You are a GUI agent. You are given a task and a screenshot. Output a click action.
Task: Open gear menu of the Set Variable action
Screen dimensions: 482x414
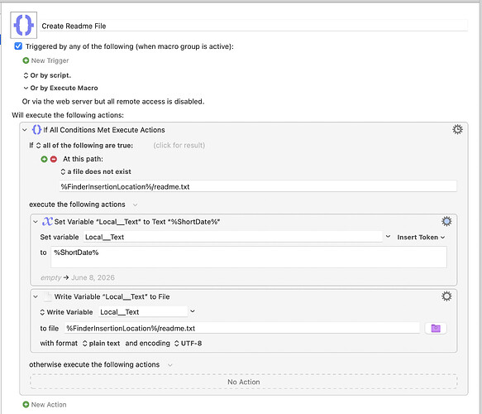point(446,221)
